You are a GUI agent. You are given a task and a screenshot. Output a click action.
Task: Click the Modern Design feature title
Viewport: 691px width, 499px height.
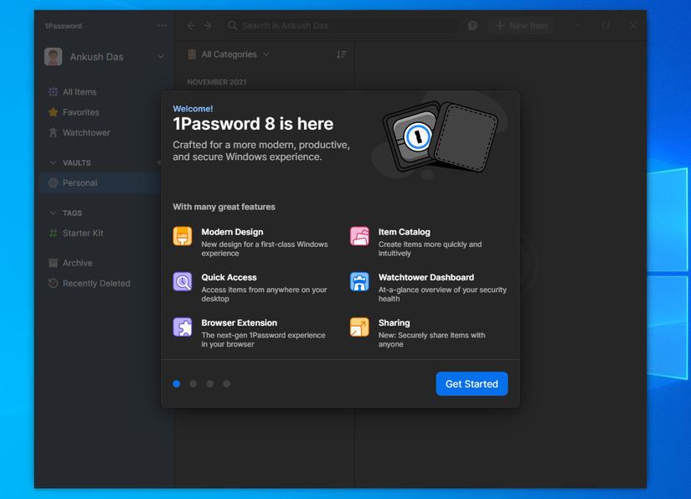pos(232,232)
